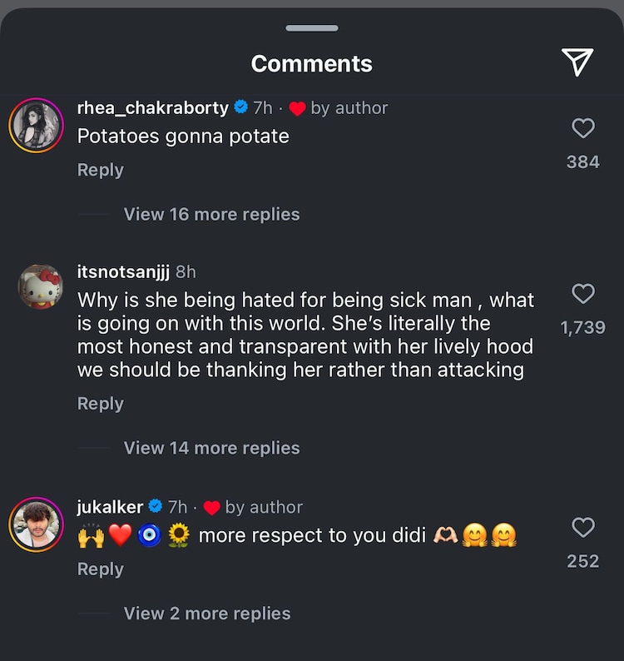This screenshot has width=624, height=661.
Task: Tap verified badge beside jukalker
Action: click(x=156, y=507)
